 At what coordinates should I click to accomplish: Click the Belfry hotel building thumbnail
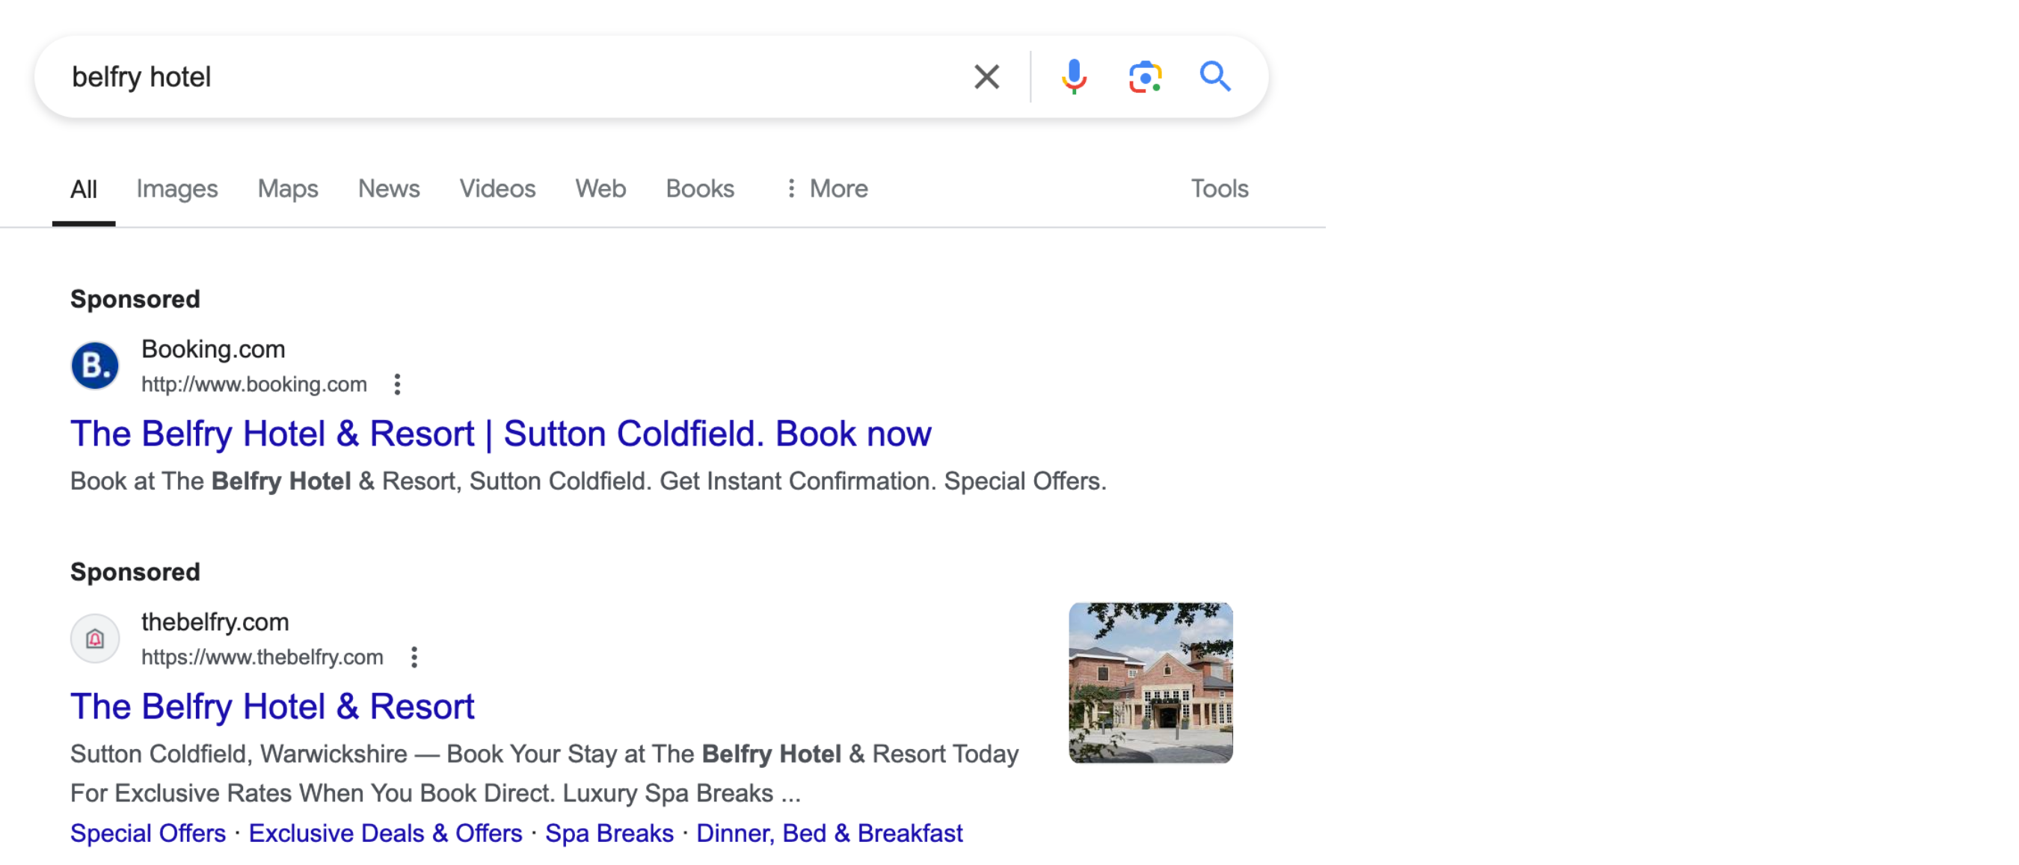click(x=1150, y=683)
